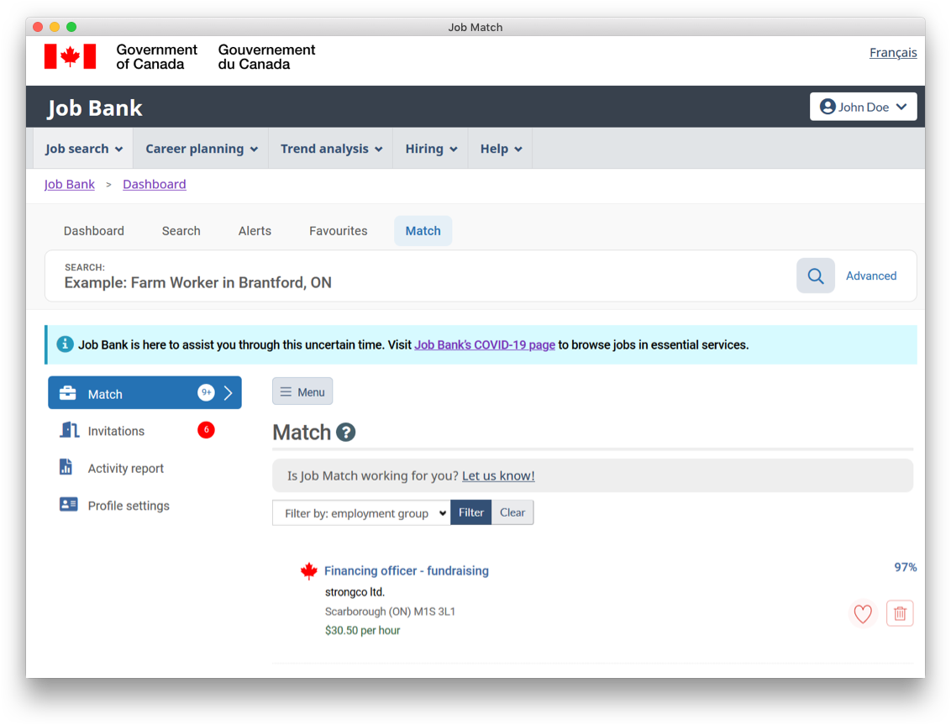Screen dimensions: 951x725
Task: Click the red 6 badge on Invitations
Action: point(206,430)
